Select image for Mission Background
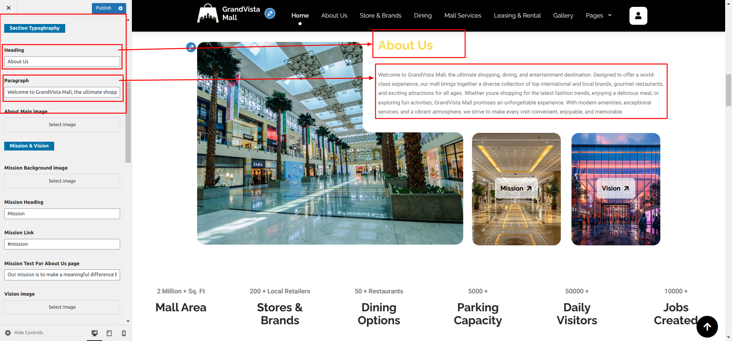Image resolution: width=732 pixels, height=341 pixels. (62, 181)
